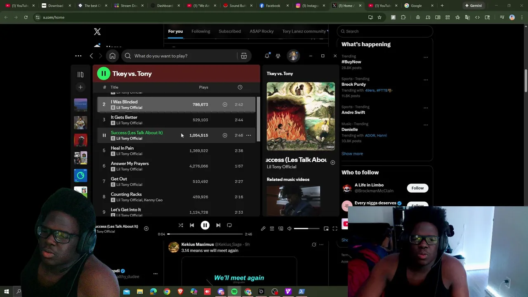Create new playlist with plus icon
The width and height of the screenshot is (528, 297).
tap(80, 87)
